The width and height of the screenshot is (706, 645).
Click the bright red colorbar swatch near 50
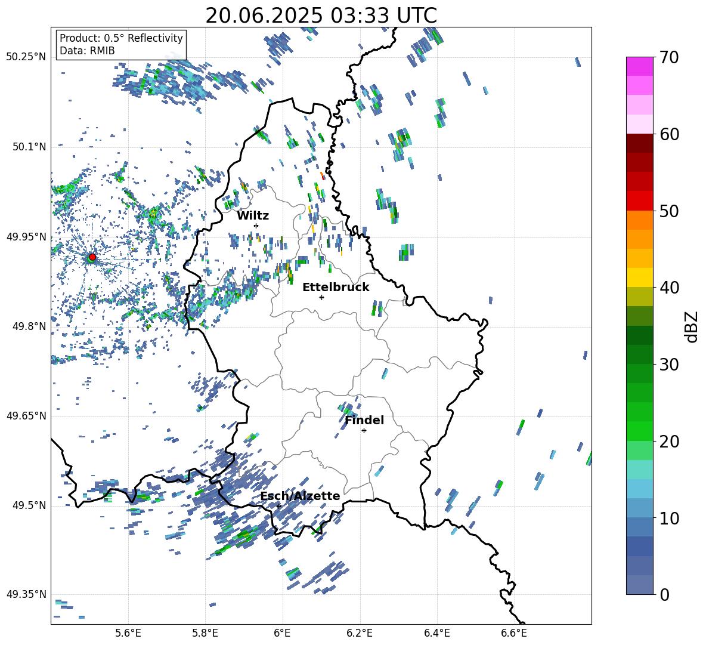pos(640,201)
